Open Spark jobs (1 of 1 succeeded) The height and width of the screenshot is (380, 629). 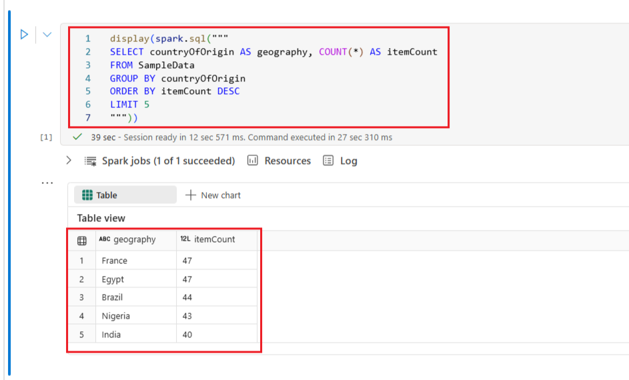click(169, 161)
